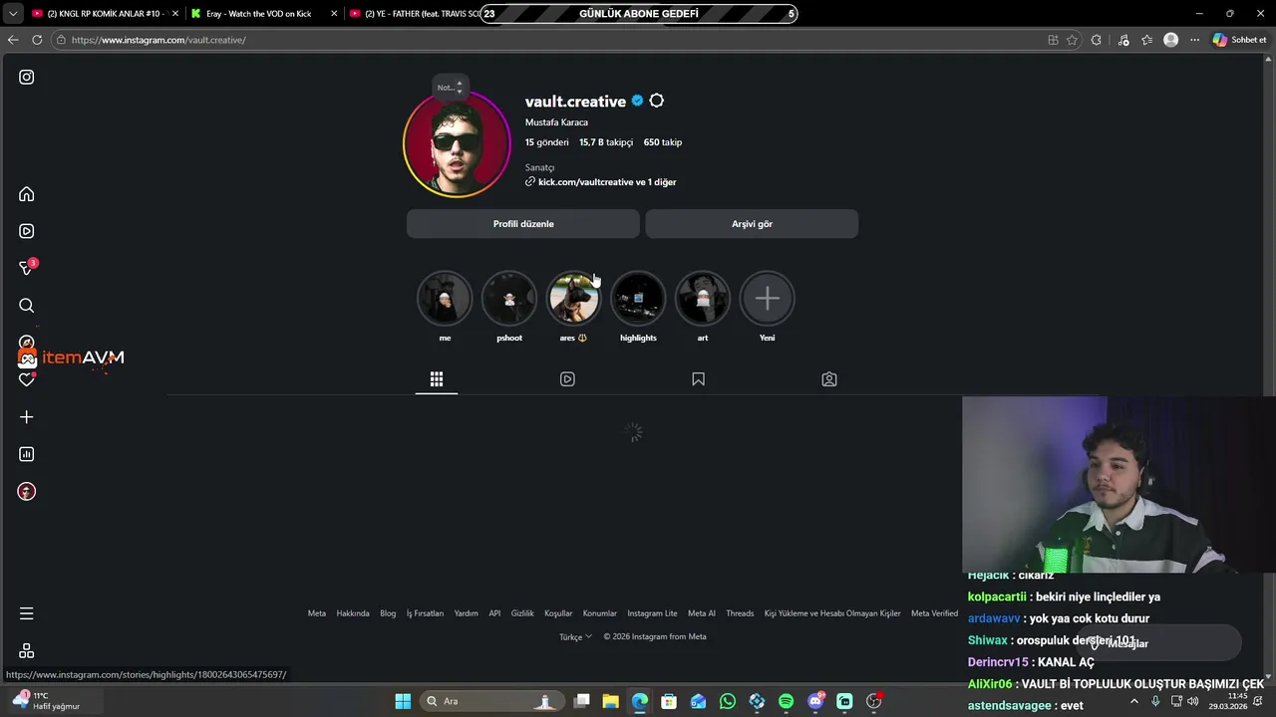Open the "ares" story highlight

573,299
